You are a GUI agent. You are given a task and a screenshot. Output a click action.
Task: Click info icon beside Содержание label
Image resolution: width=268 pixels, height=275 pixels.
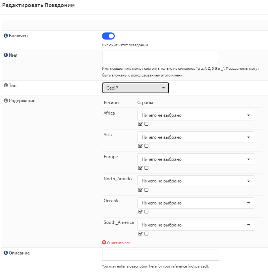[6, 100]
